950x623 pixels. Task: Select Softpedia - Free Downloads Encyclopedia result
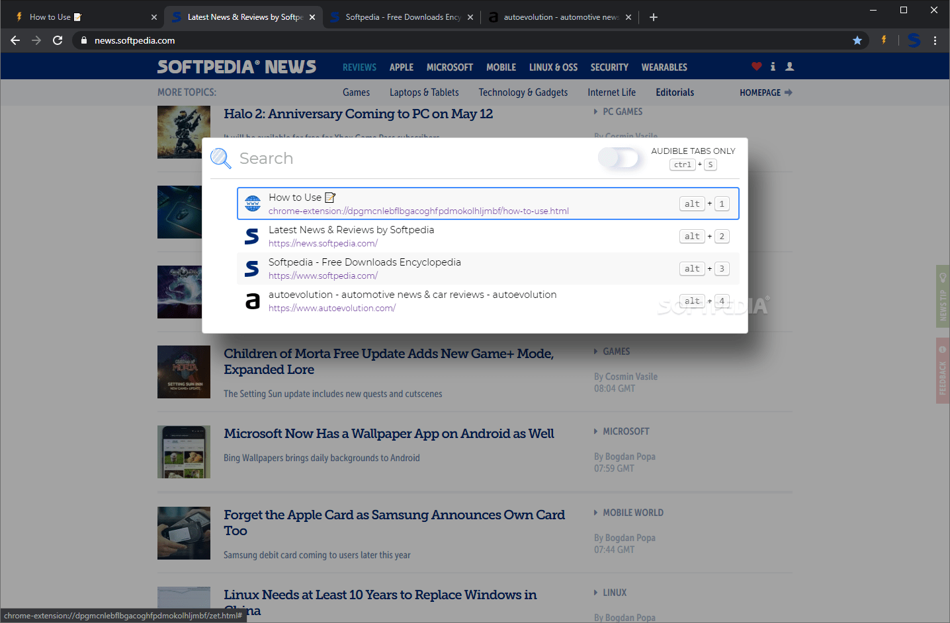(488, 268)
